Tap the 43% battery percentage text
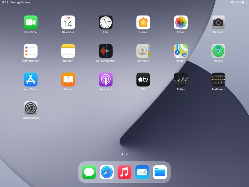249x187 pixels. click(238, 2)
